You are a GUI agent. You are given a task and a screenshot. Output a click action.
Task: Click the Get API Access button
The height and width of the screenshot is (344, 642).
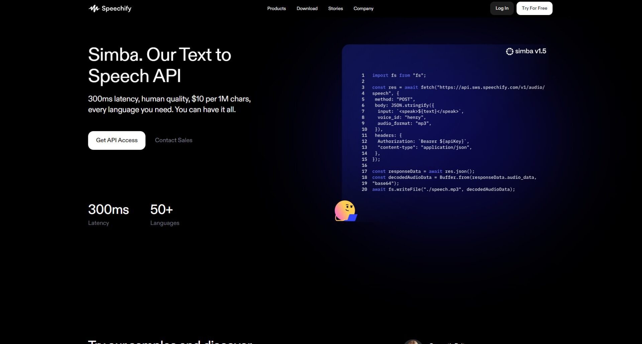(117, 140)
